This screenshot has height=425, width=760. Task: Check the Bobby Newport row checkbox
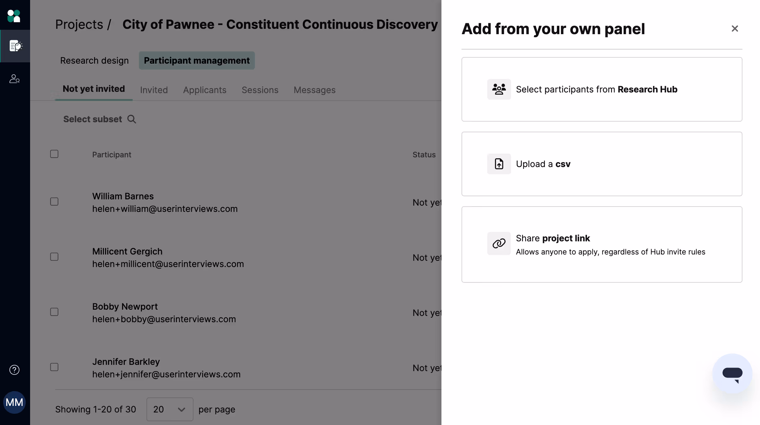tap(54, 312)
